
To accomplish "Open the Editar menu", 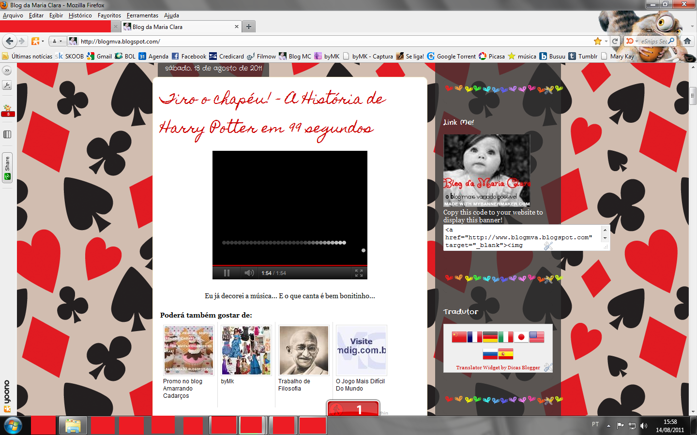I will click(36, 15).
